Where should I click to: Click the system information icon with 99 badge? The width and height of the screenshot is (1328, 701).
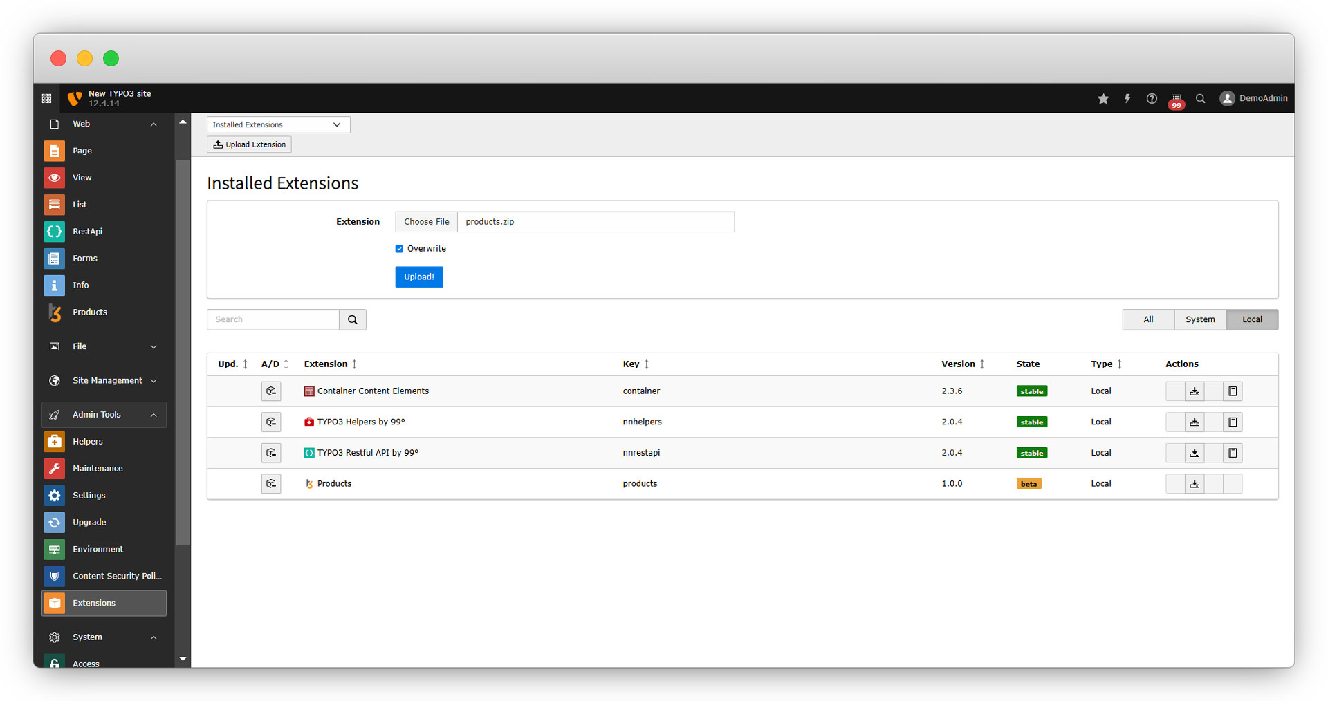coord(1176,100)
